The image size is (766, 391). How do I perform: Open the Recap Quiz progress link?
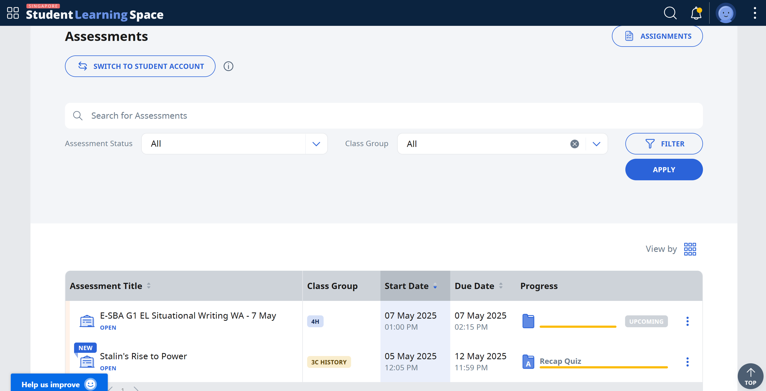(x=560, y=361)
